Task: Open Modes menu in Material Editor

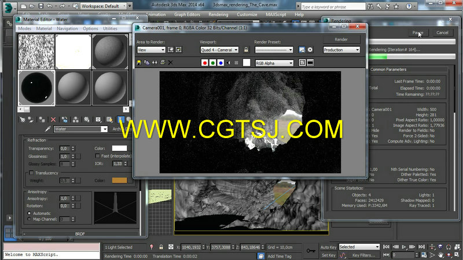Action: coord(24,28)
